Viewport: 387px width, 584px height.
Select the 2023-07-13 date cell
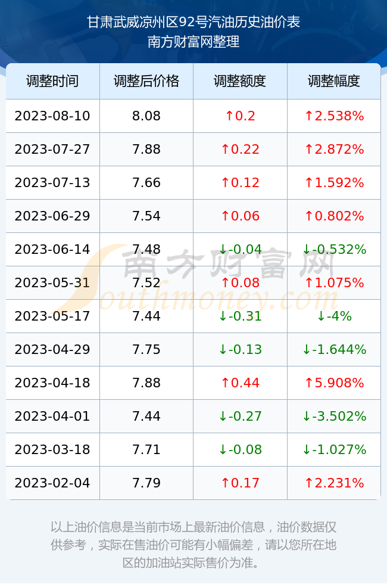click(x=52, y=182)
